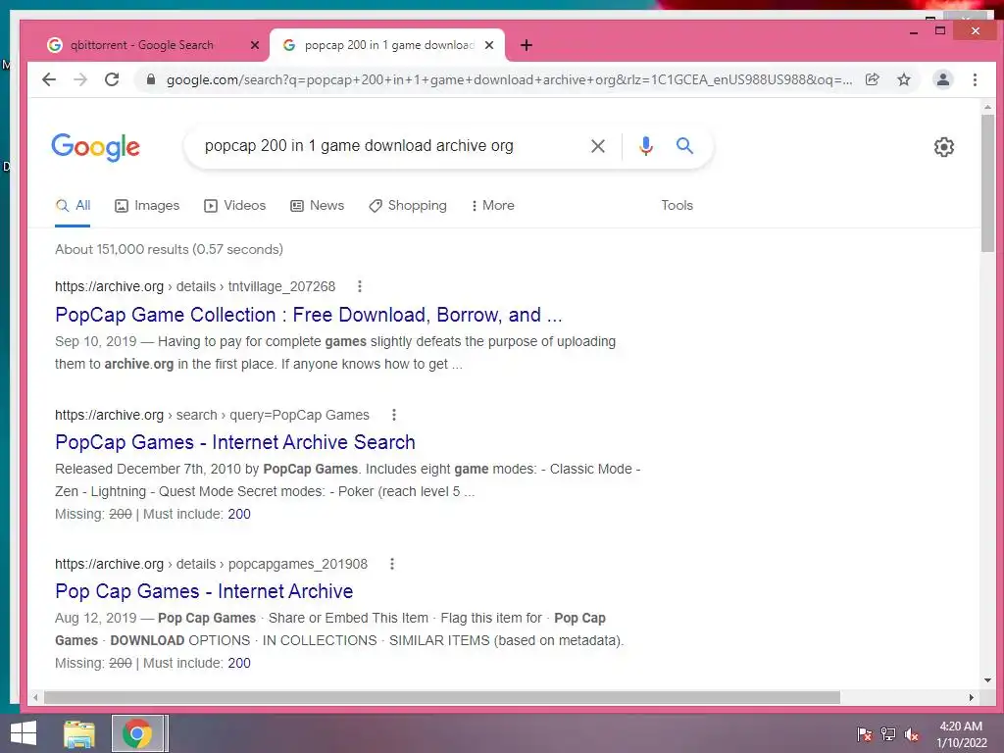Viewport: 1004px width, 753px height.
Task: Expand the More search filters menu
Action: pyautogui.click(x=492, y=206)
